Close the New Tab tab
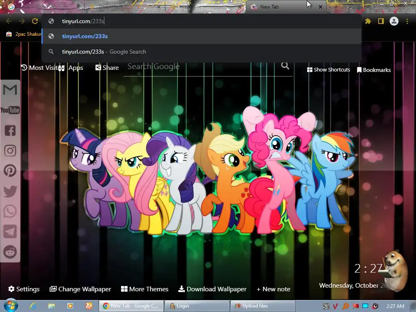Viewport: 416px width, 312px height. (x=321, y=7)
